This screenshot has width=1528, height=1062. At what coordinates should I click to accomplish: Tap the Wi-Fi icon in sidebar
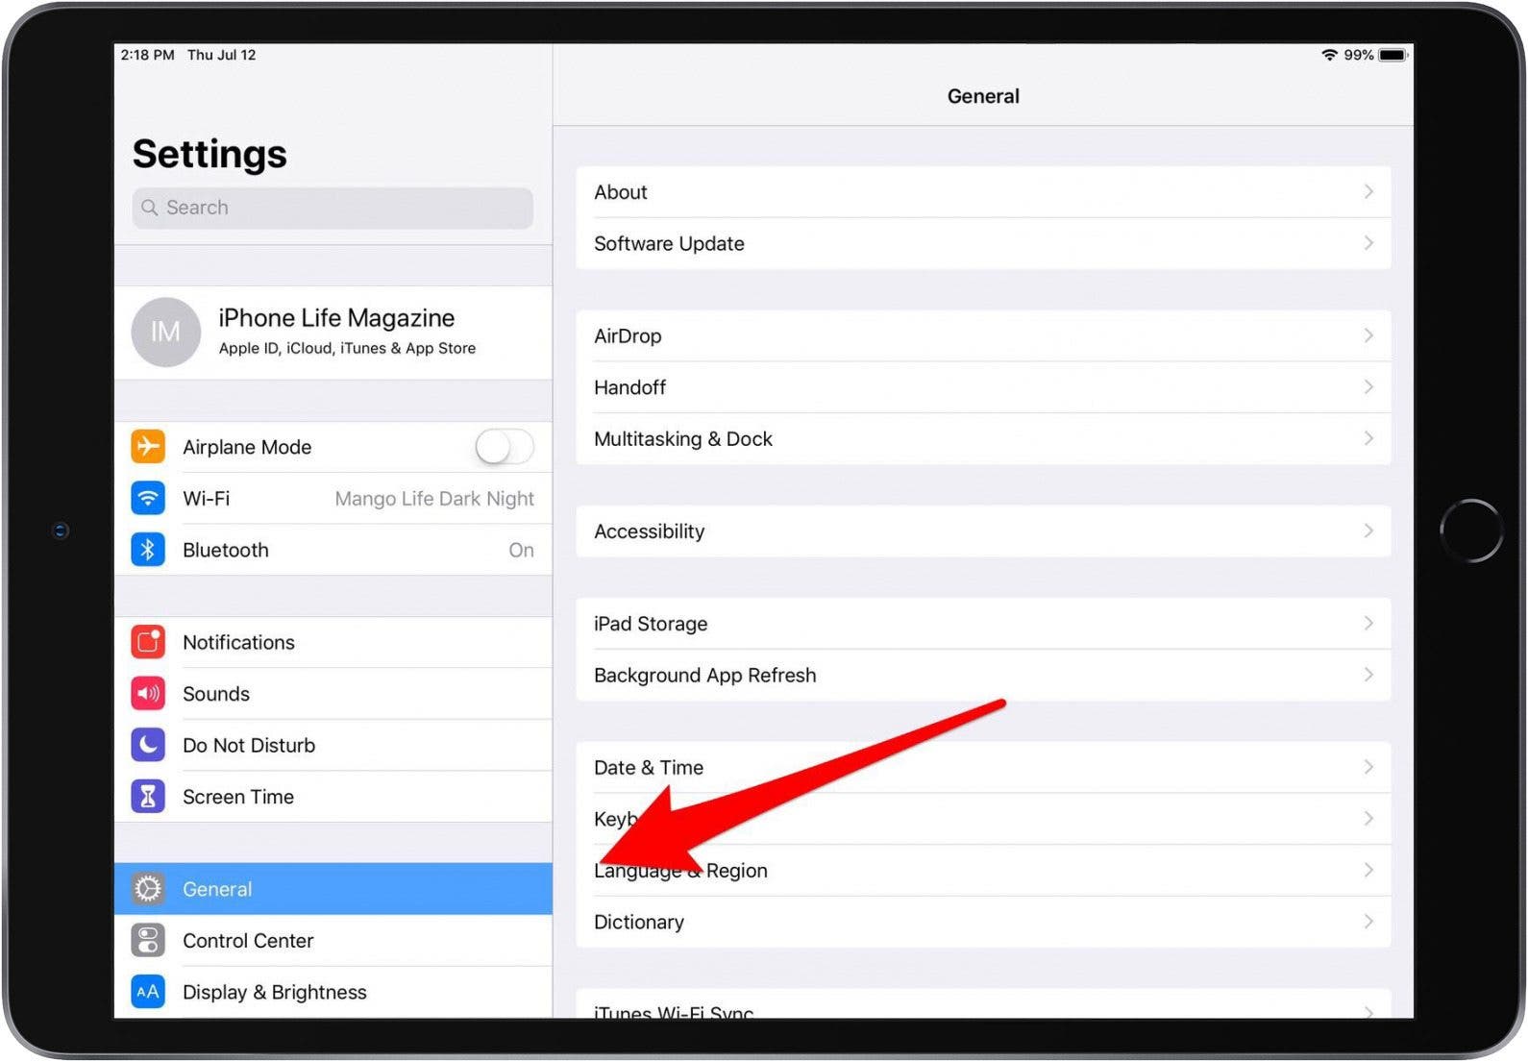point(148,499)
